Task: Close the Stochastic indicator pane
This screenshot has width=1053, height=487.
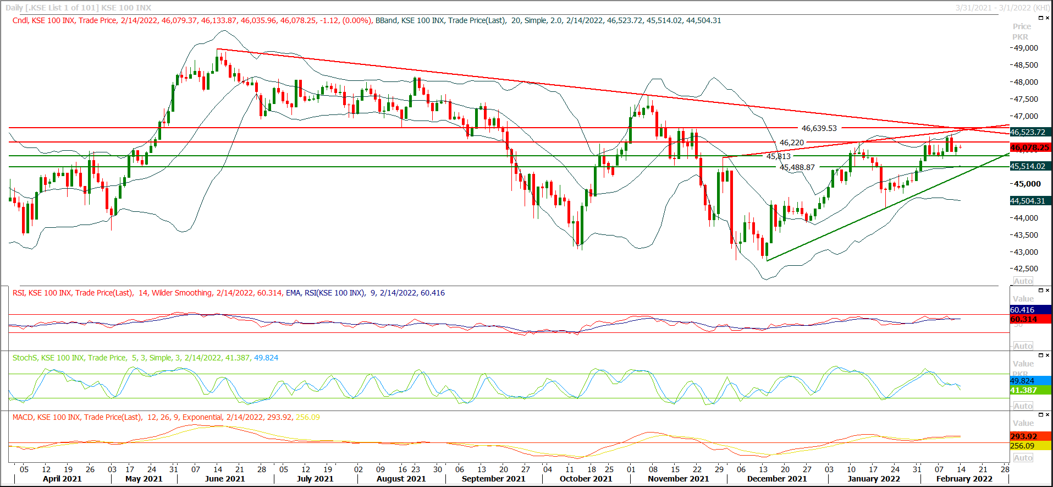Action: coord(1047,355)
